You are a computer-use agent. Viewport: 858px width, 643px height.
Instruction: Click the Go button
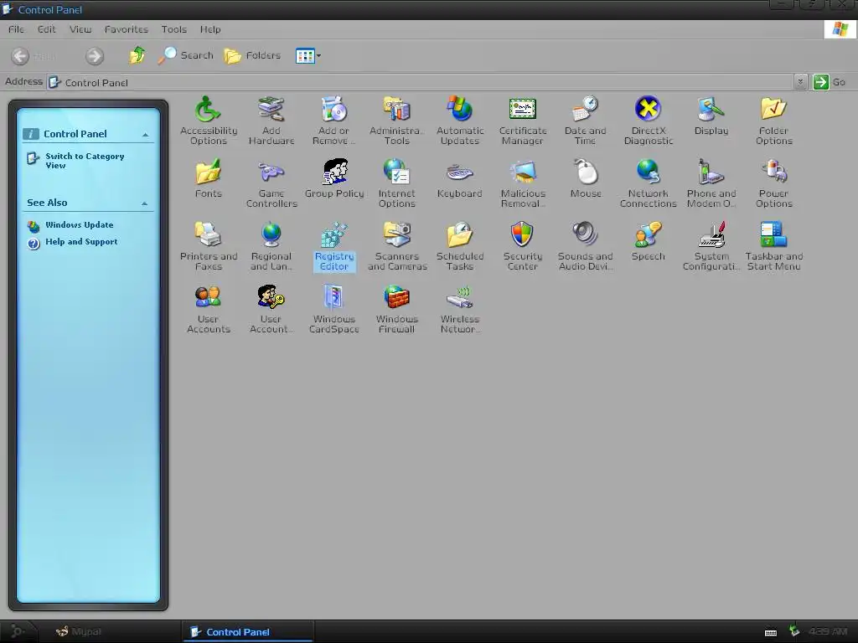point(830,82)
